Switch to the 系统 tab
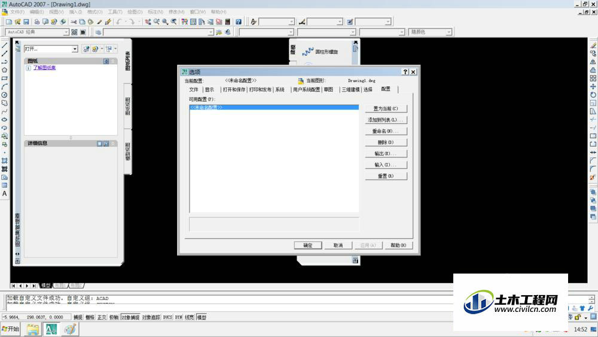Image resolution: width=598 pixels, height=337 pixels. coord(280,90)
